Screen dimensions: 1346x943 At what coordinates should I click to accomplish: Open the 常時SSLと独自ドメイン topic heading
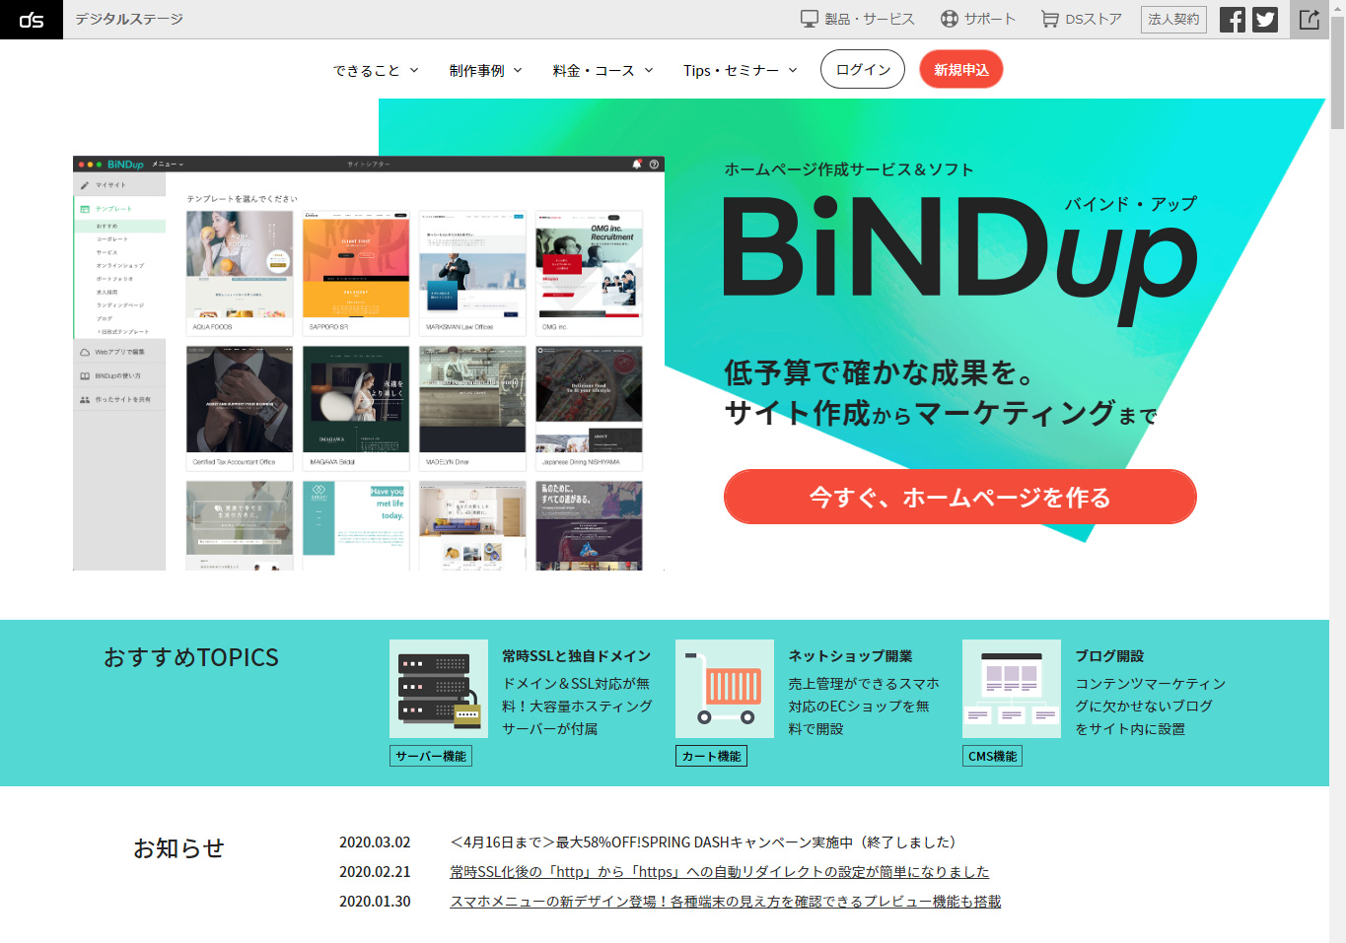(577, 655)
